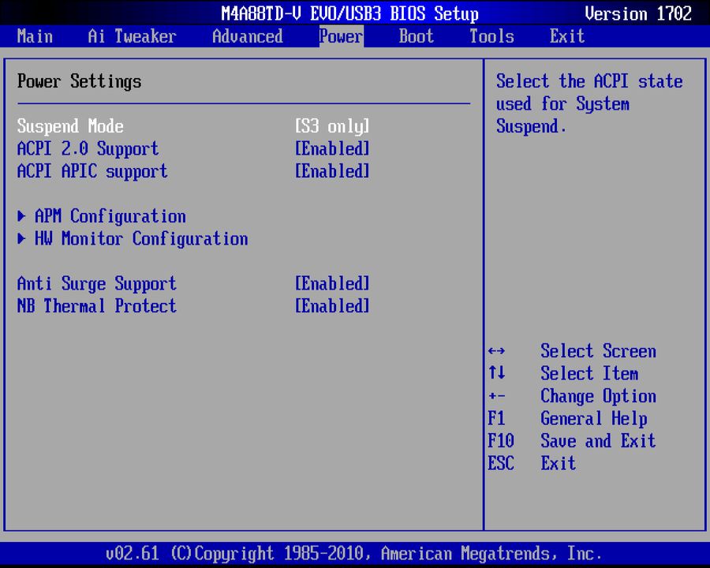The image size is (710, 568).
Task: Click the Power Settings heading
Action: pyautogui.click(x=80, y=81)
